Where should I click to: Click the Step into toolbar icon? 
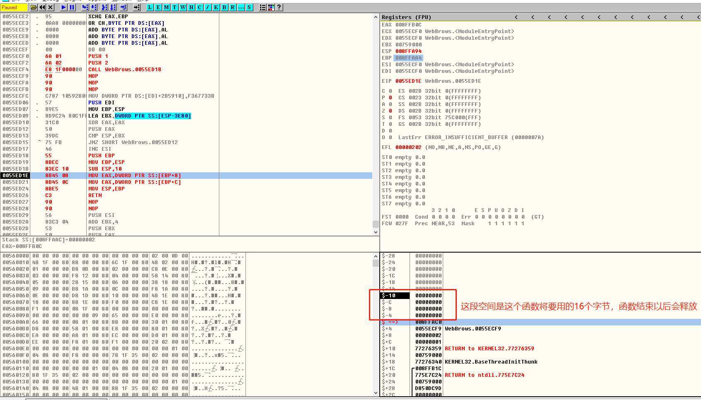pyautogui.click(x=85, y=7)
